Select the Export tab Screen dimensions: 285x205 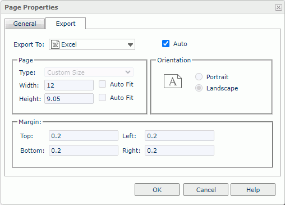point(66,24)
